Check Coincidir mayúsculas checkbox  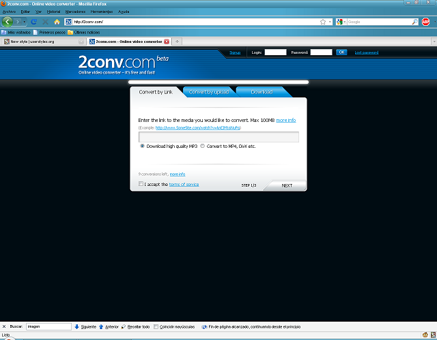click(x=156, y=326)
